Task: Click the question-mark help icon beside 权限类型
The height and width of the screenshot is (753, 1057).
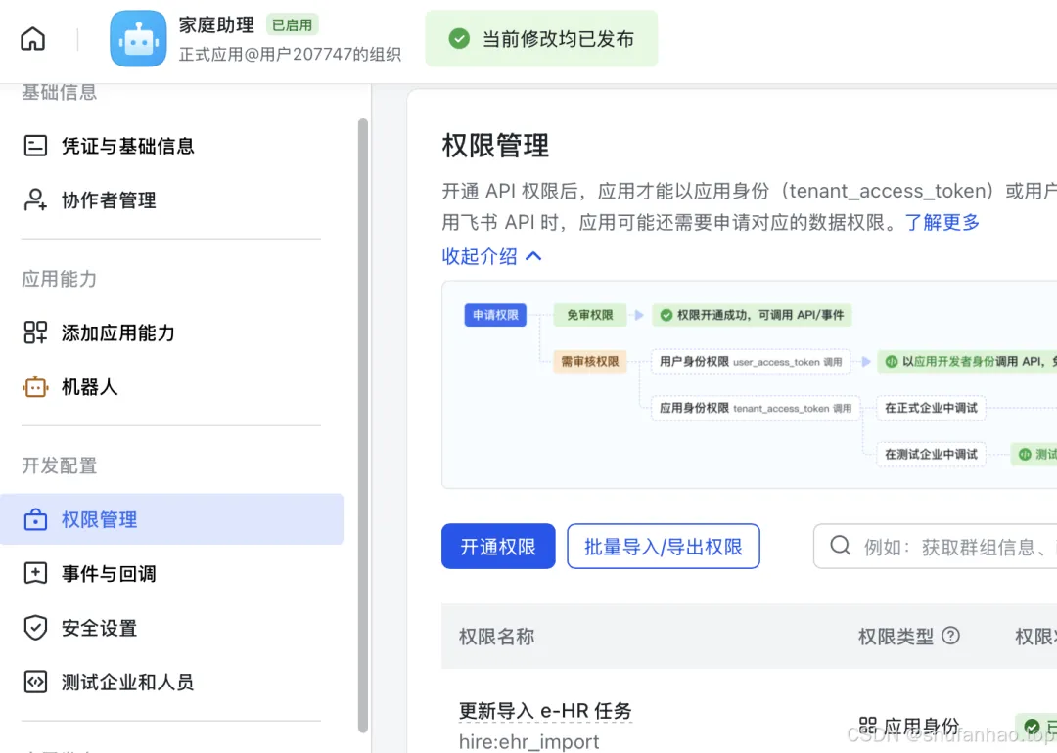Action: pos(950,635)
